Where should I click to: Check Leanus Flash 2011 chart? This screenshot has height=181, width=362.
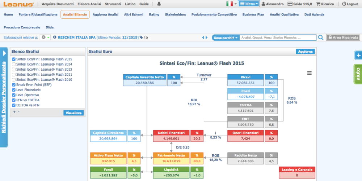14,75
